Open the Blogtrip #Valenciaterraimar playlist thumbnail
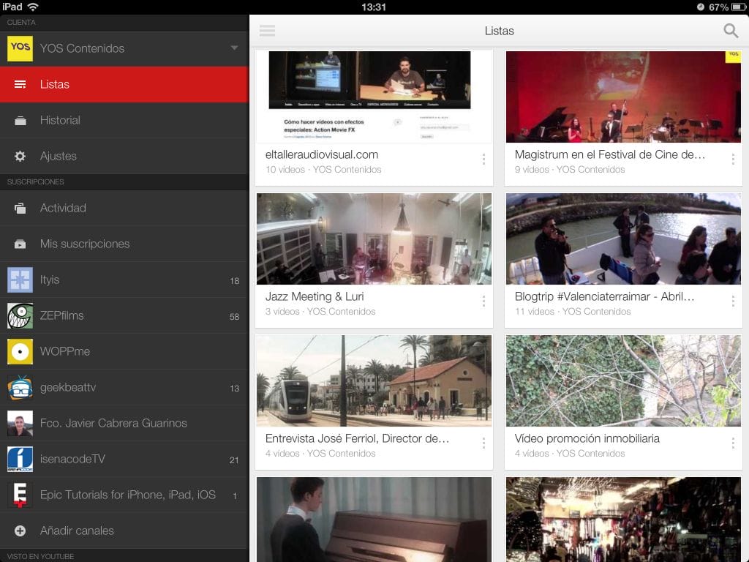 [622, 239]
